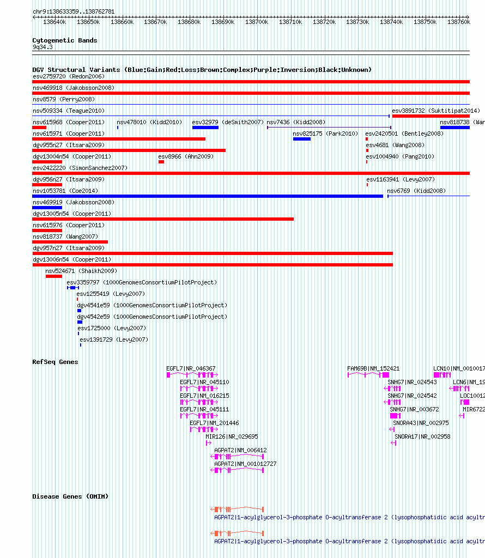Click the esv1391729 (Levy2007) label
Viewport: 485px width, 558px height.
[114, 339]
